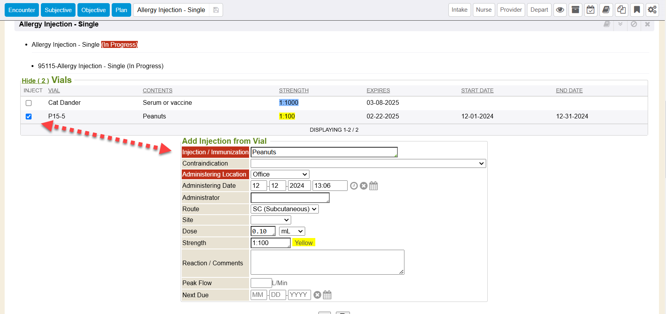
Task: Open the Plan tab
Action: (x=121, y=10)
